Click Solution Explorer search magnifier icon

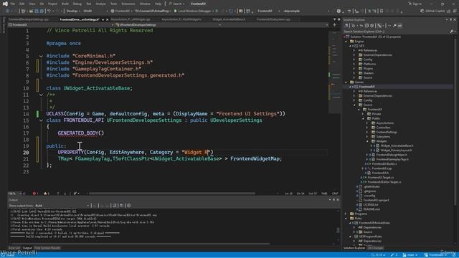point(451,32)
